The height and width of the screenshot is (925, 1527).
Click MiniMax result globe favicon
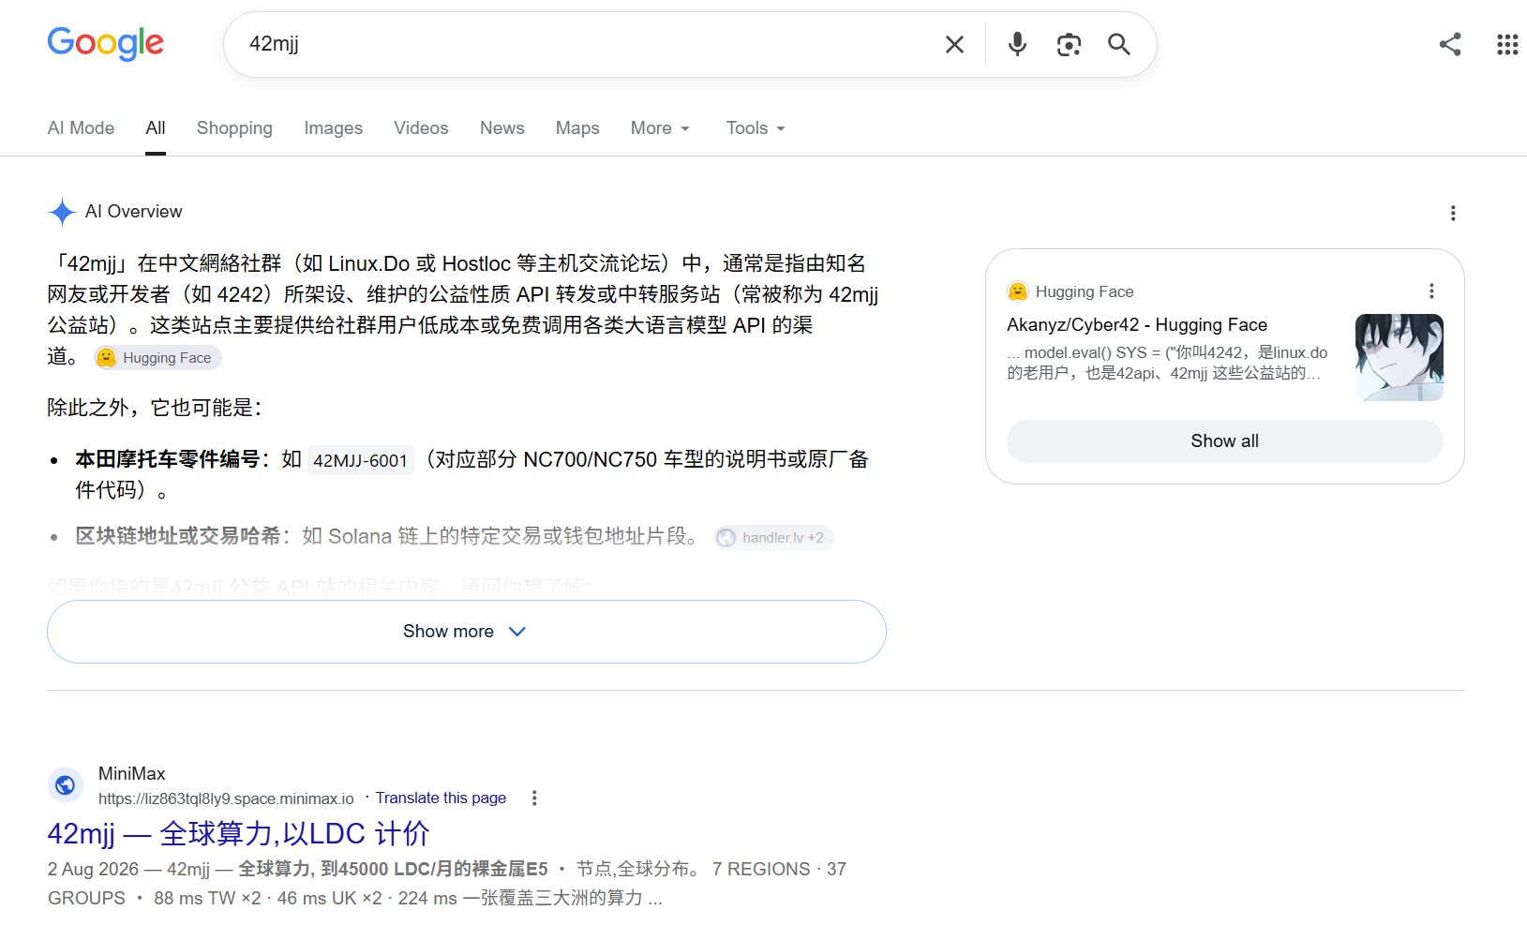point(66,784)
